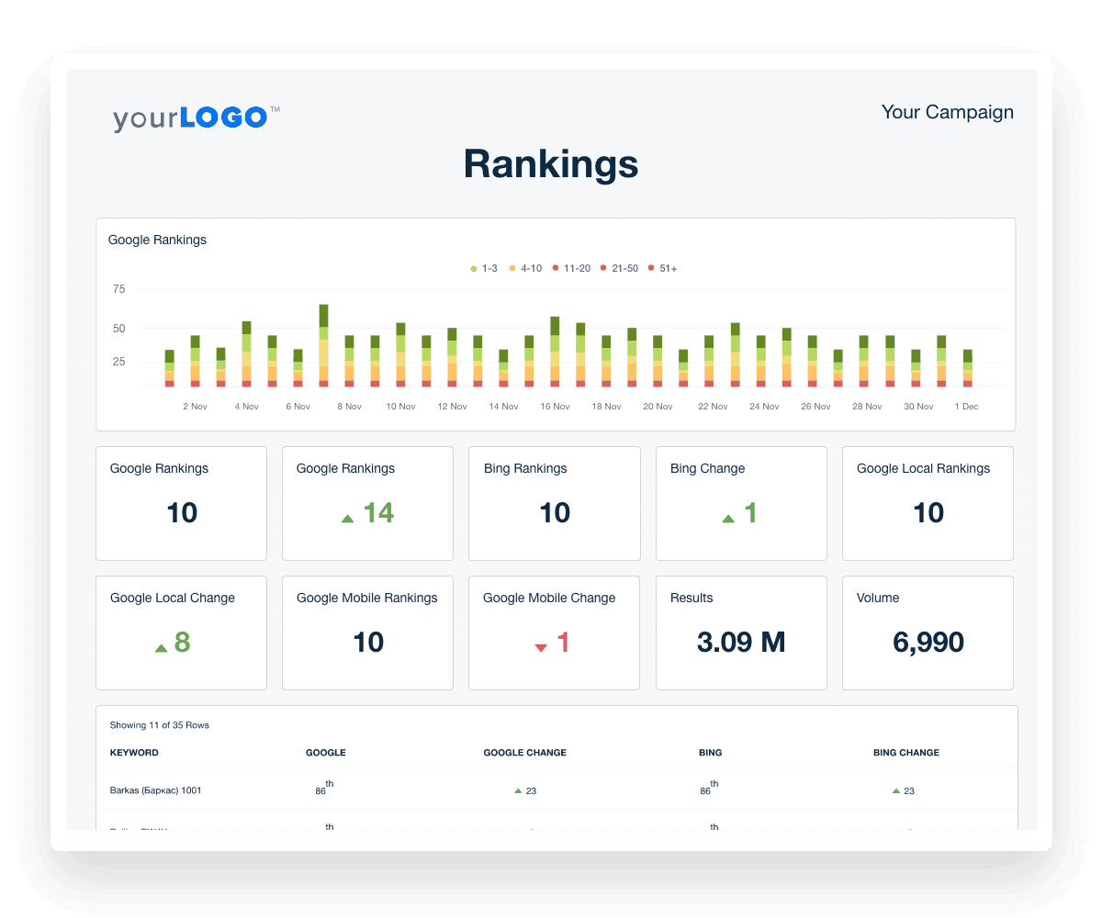
Task: Click the Bing Change arrow in Barkas row
Action: point(896,790)
